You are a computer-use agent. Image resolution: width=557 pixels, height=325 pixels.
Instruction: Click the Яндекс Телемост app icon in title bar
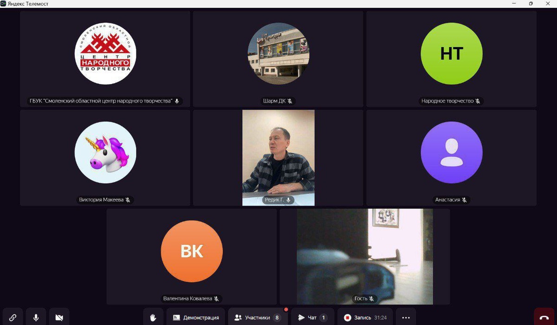[3, 3]
